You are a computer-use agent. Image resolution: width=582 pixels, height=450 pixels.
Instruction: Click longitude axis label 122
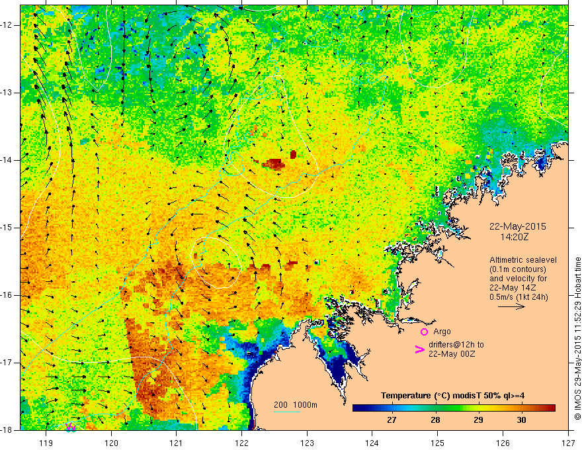click(x=241, y=443)
